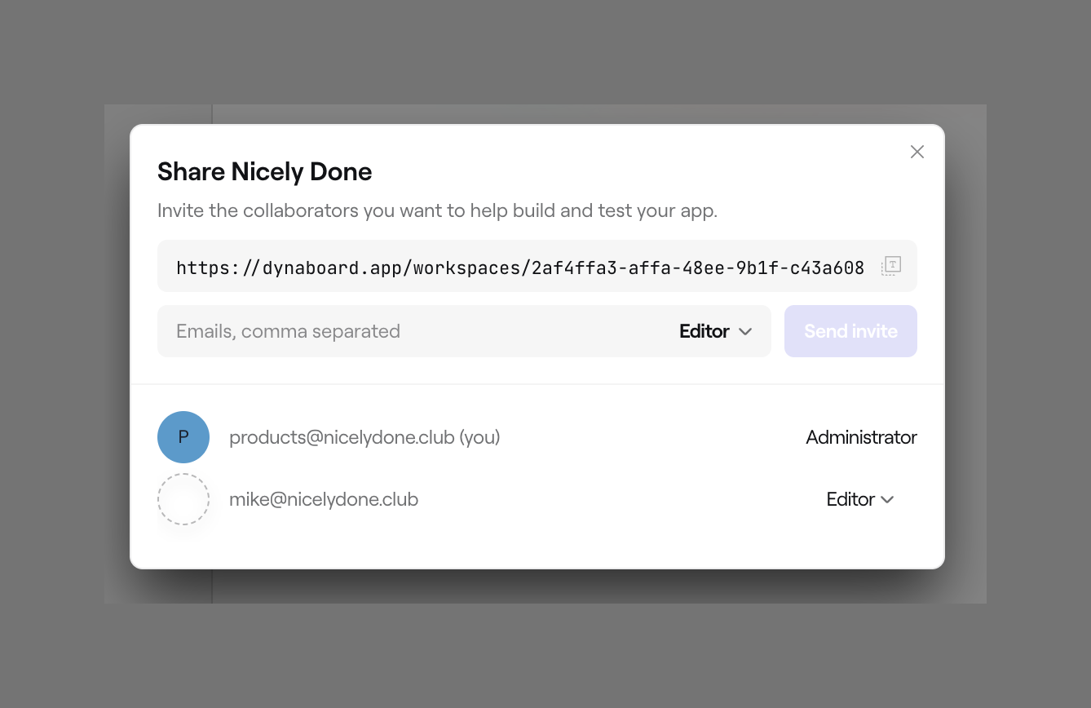The height and width of the screenshot is (708, 1091).
Task: Select the products@nicelydone.club email entry
Action: 342,437
